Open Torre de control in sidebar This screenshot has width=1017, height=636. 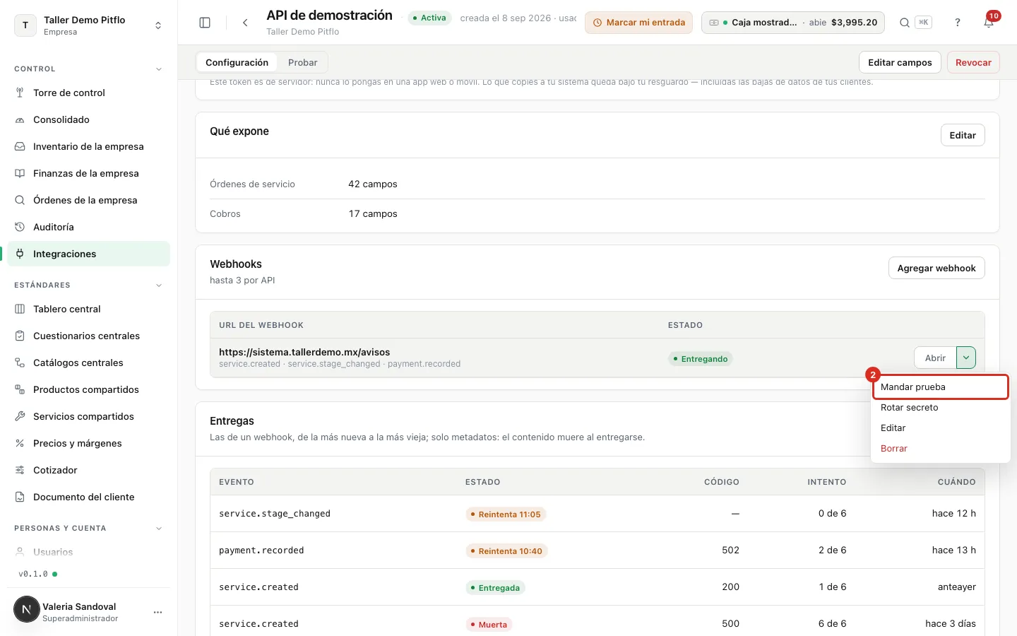coord(89,93)
